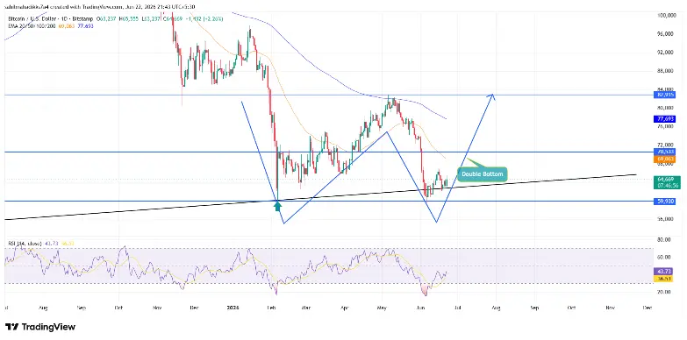Click the Jul label on the time axis
Viewport: 687px width, 340px height.
458,308
